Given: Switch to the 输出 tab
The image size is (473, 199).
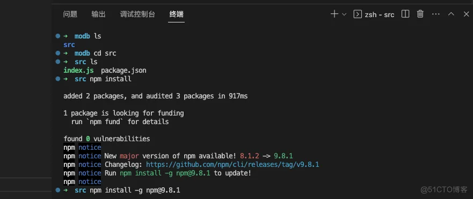Looking at the screenshot, I should (98, 14).
